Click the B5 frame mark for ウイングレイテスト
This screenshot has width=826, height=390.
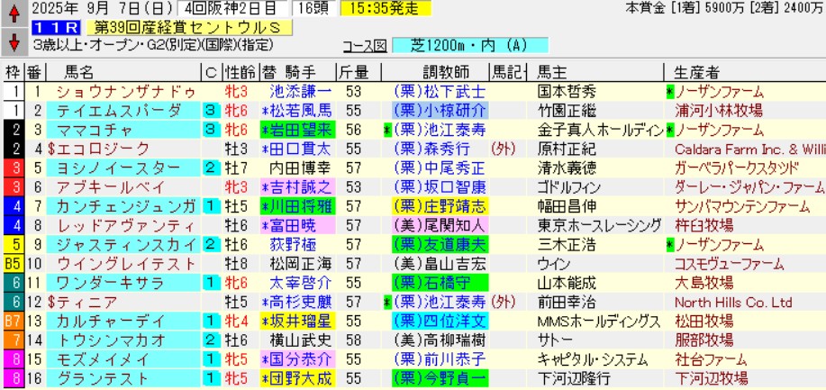point(13,264)
